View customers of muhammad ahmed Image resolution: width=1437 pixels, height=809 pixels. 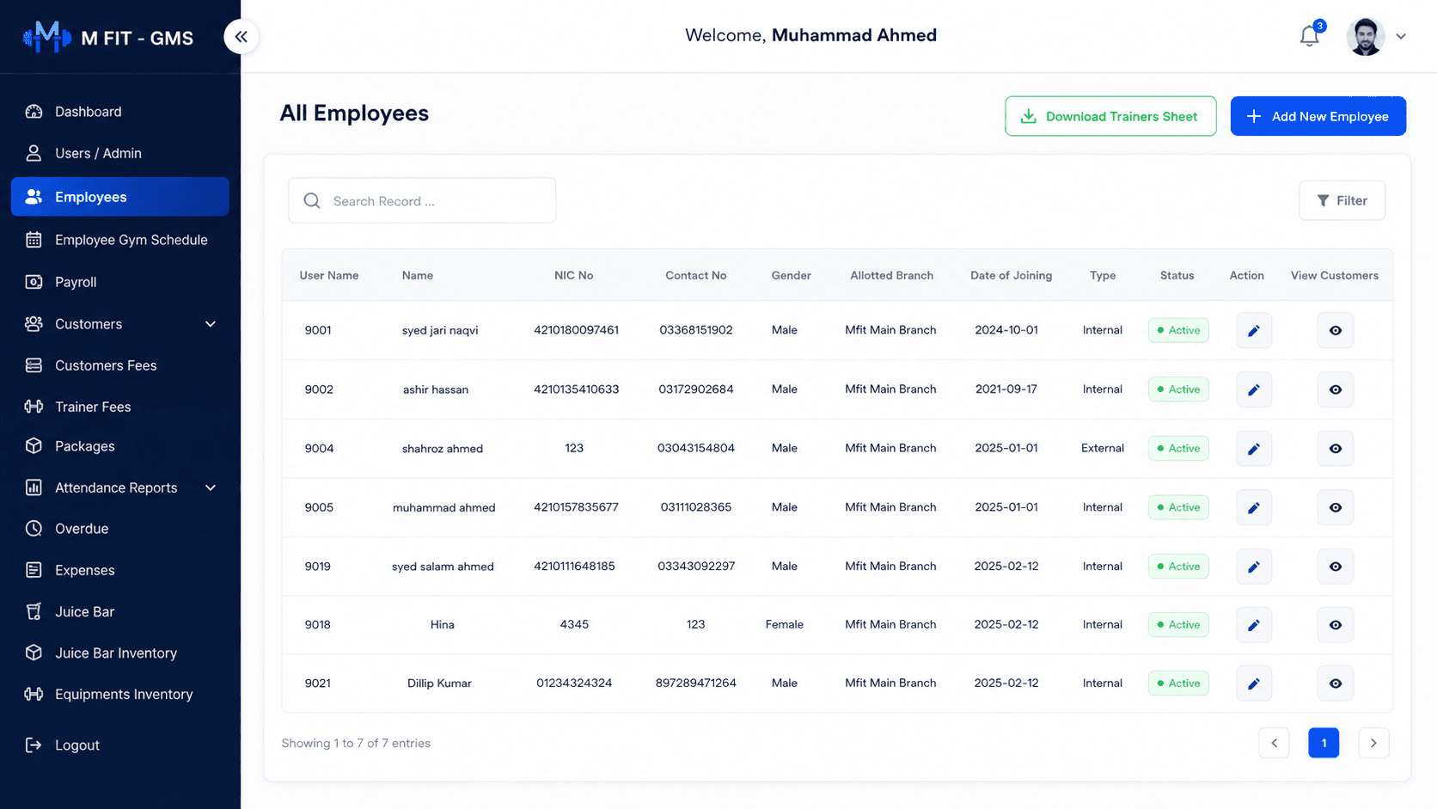point(1336,507)
